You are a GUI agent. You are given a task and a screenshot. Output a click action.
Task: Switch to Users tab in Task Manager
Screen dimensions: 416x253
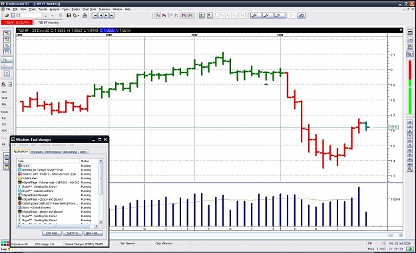click(x=83, y=152)
